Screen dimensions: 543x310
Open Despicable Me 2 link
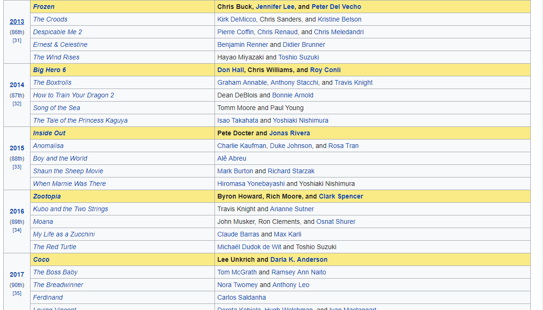(57, 32)
